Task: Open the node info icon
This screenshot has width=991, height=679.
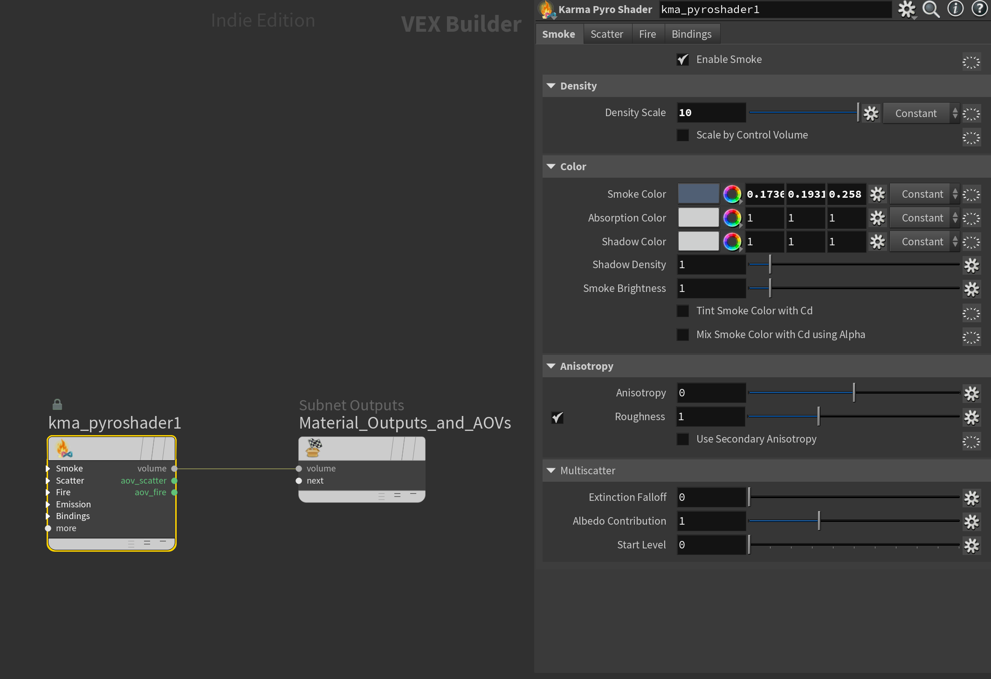Action: (955, 9)
